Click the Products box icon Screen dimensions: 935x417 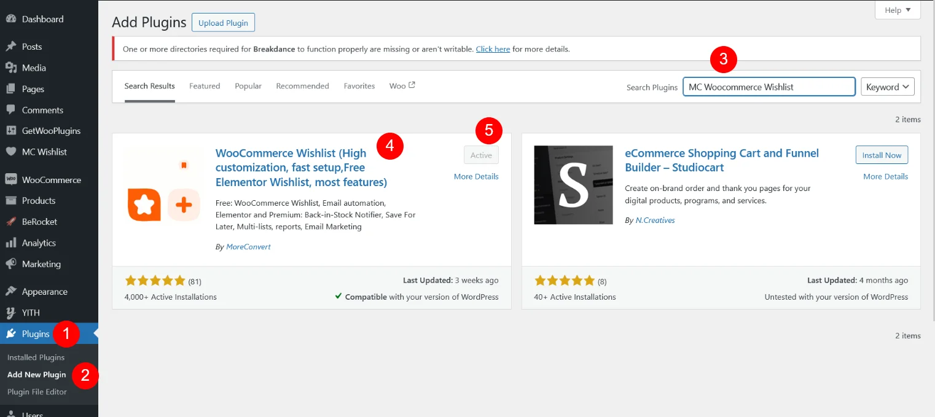[11, 201]
